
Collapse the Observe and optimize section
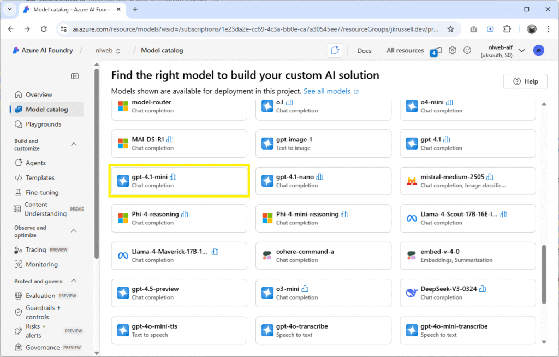tap(74, 231)
